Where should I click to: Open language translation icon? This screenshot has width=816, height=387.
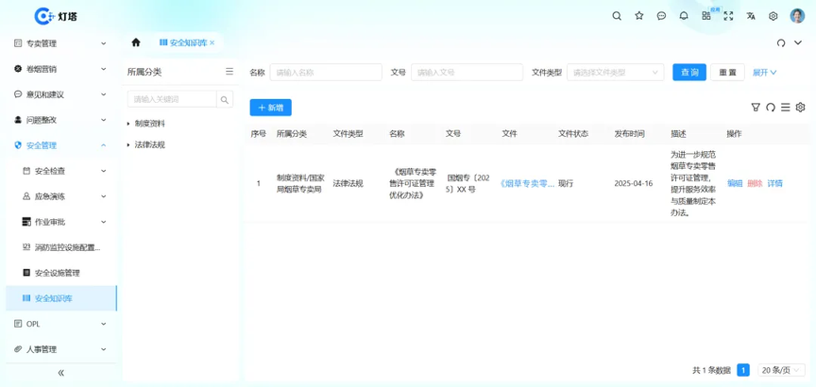tap(751, 16)
